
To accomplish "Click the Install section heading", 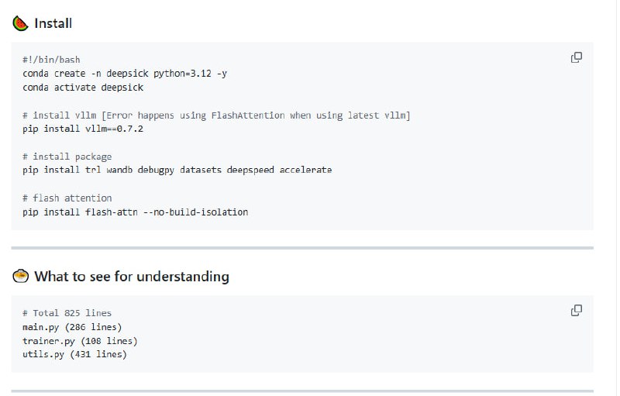I will tap(53, 23).
